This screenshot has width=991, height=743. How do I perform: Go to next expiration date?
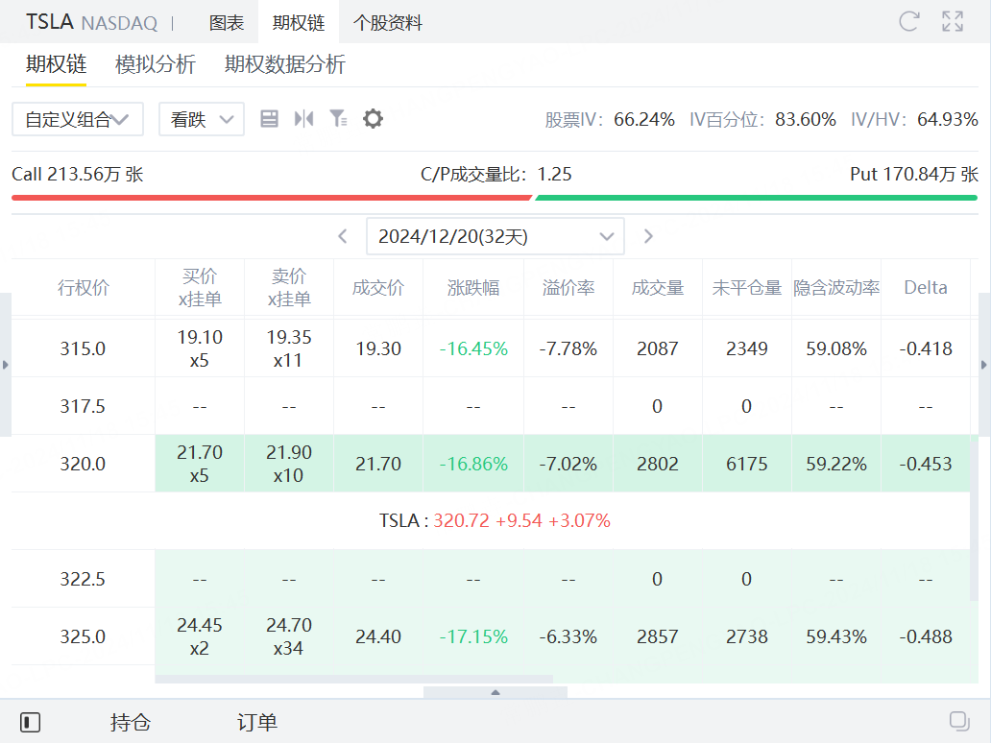pyautogui.click(x=648, y=236)
